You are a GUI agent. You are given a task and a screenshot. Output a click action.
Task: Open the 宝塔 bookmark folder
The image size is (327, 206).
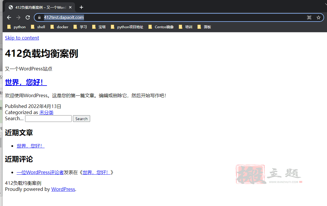tap(99, 27)
